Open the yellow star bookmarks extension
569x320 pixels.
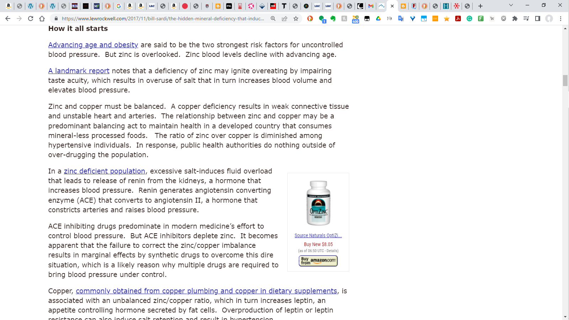447,18
